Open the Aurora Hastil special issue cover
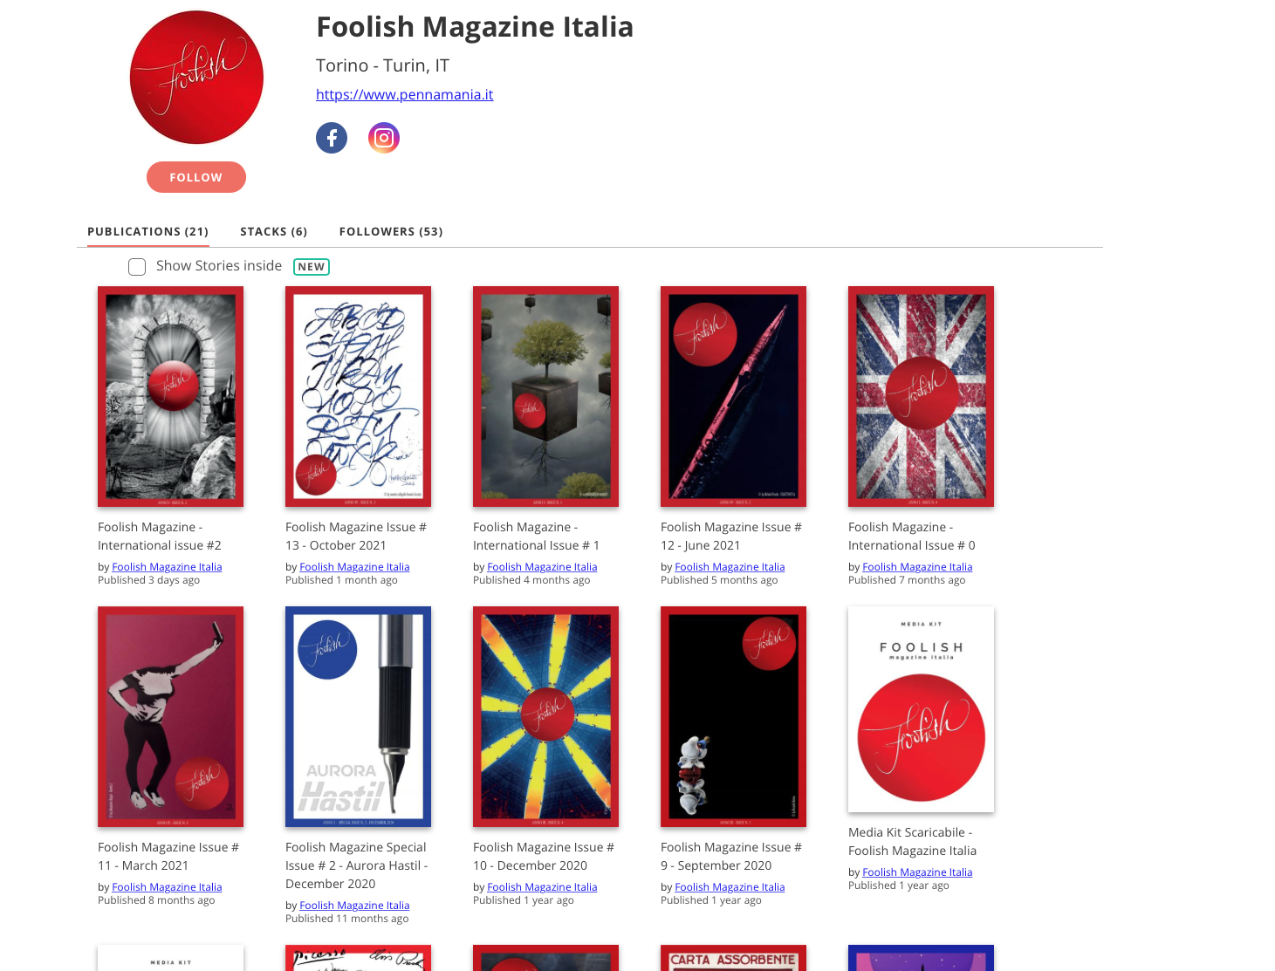The height and width of the screenshot is (971, 1275). coord(359,716)
